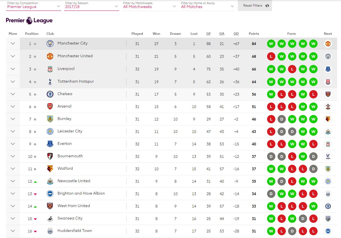Click the Chelsea club badge
The image size is (341, 238).
click(x=50, y=94)
